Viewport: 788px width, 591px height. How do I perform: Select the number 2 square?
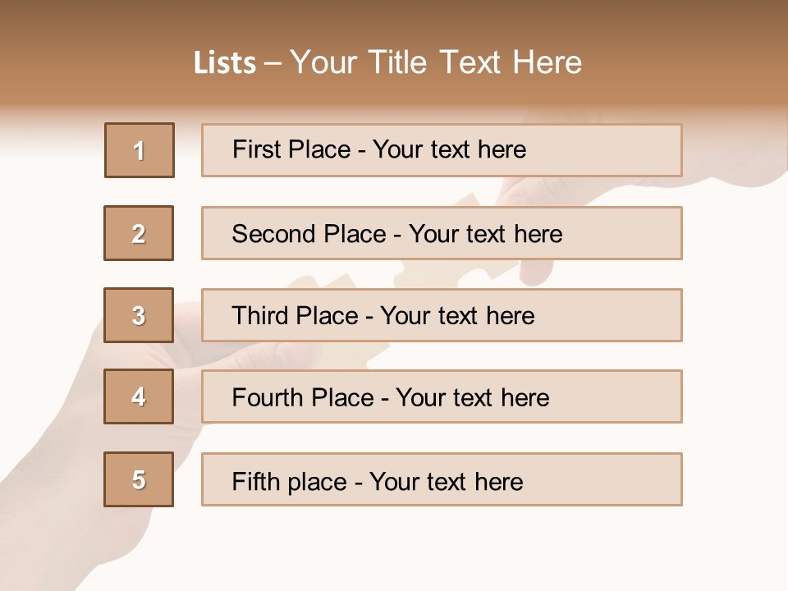point(139,233)
